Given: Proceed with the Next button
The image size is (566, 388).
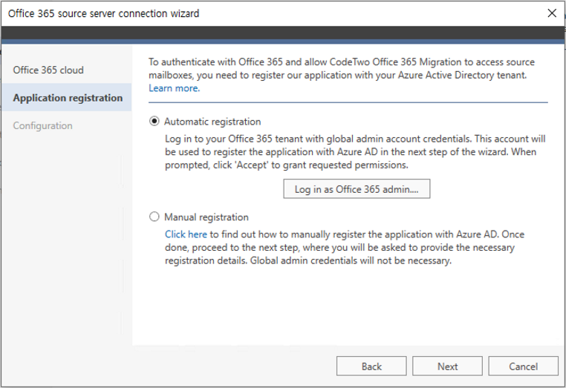Looking at the screenshot, I should [x=448, y=366].
